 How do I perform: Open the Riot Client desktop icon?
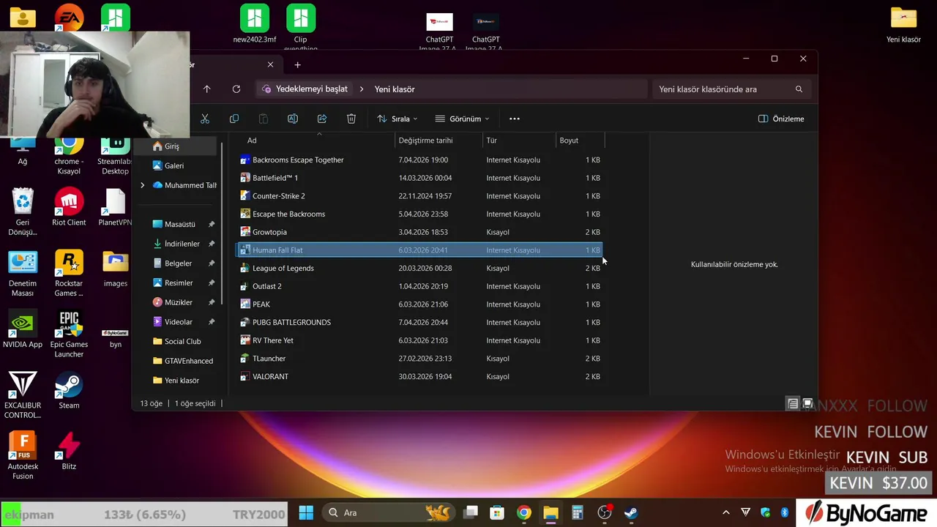(69, 207)
